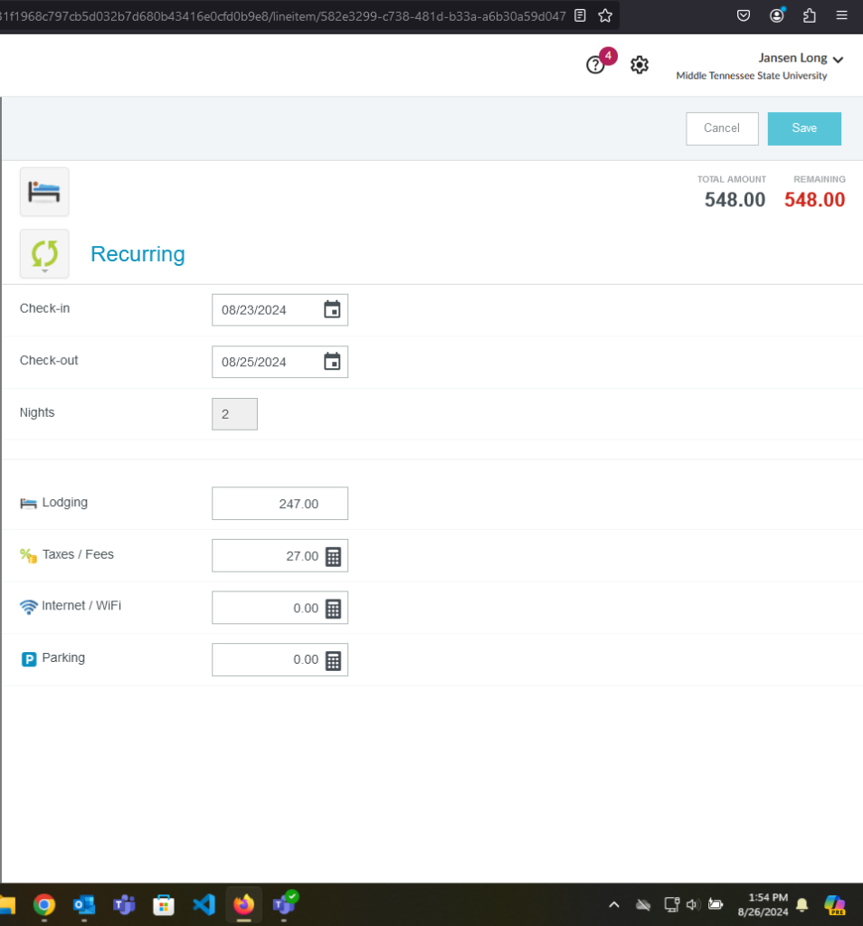The image size is (863, 926).
Task: Open the Taxes / Fees calculator
Action: click(333, 556)
